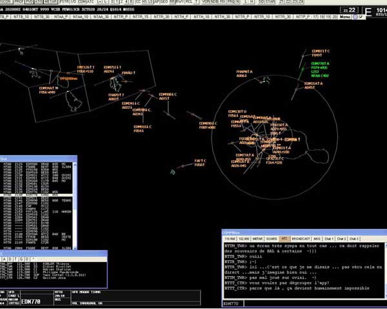The image size is (387, 309).
Task: Toggle STAR display button
Action: point(270,2)
